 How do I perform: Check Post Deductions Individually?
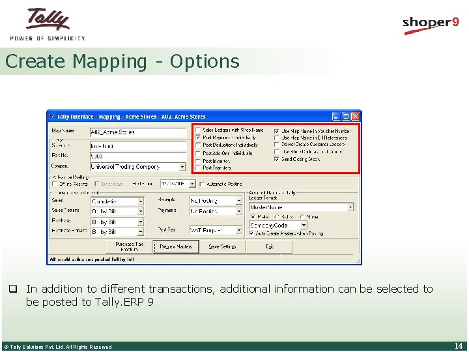click(x=198, y=145)
